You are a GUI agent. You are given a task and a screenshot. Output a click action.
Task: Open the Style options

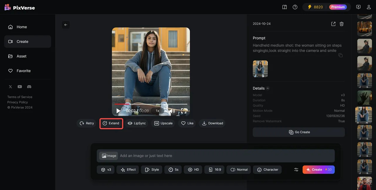152,170
